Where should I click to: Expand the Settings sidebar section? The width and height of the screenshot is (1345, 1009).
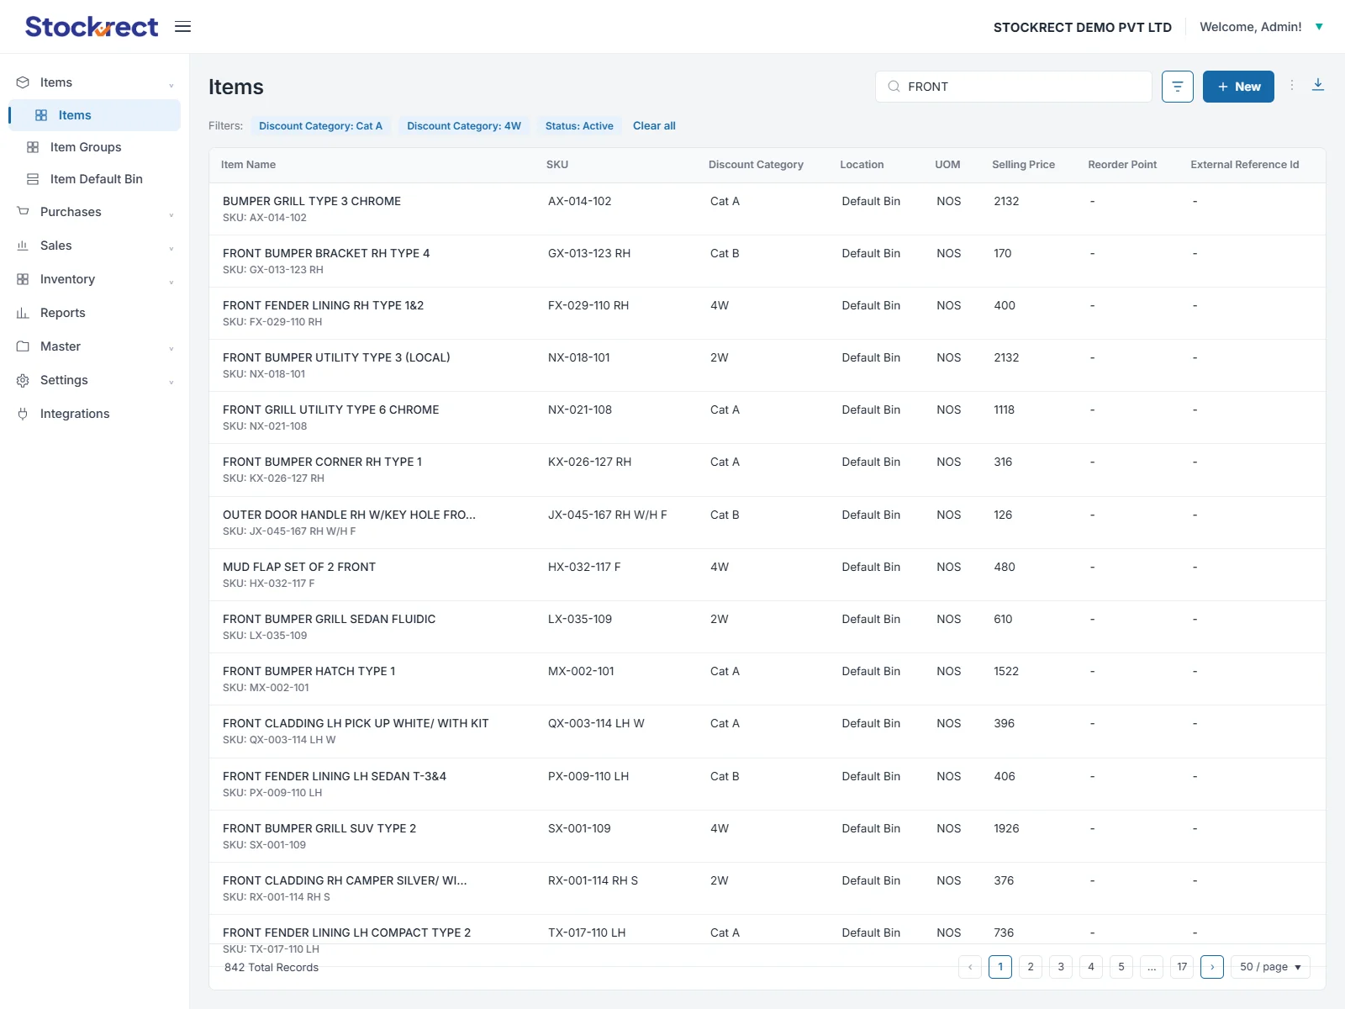(x=171, y=382)
